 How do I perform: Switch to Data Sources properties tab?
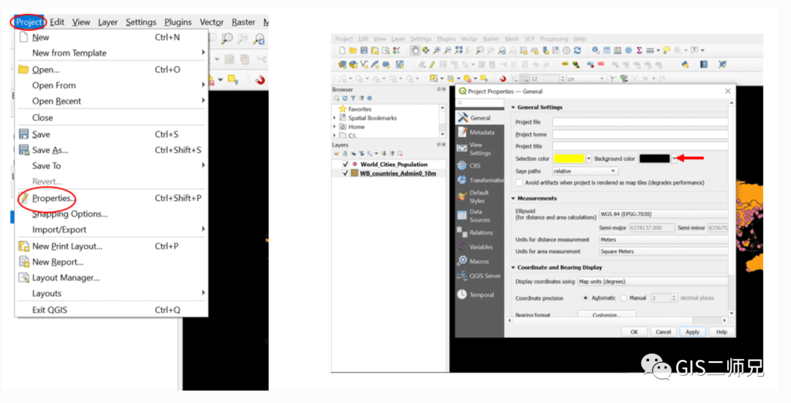click(x=479, y=216)
